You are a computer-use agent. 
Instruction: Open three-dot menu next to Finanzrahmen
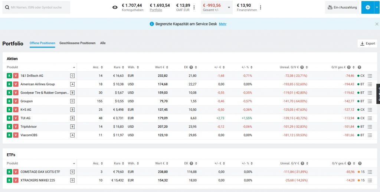(x=261, y=7)
